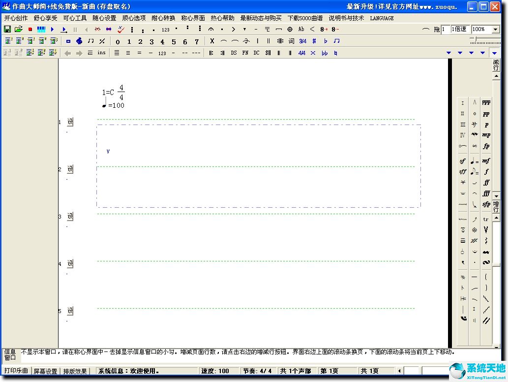This screenshot has width=508, height=382.
Task: Click the DC (Da Capo) icon
Action: (x=256, y=53)
